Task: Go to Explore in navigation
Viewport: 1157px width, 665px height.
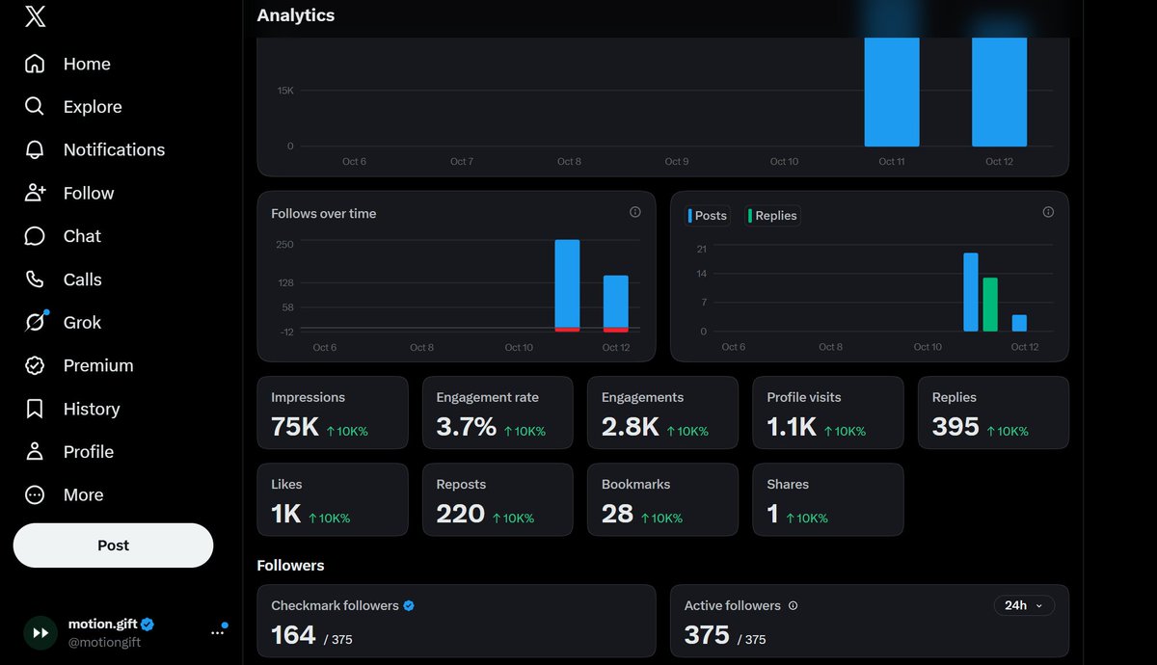Action: coord(93,107)
